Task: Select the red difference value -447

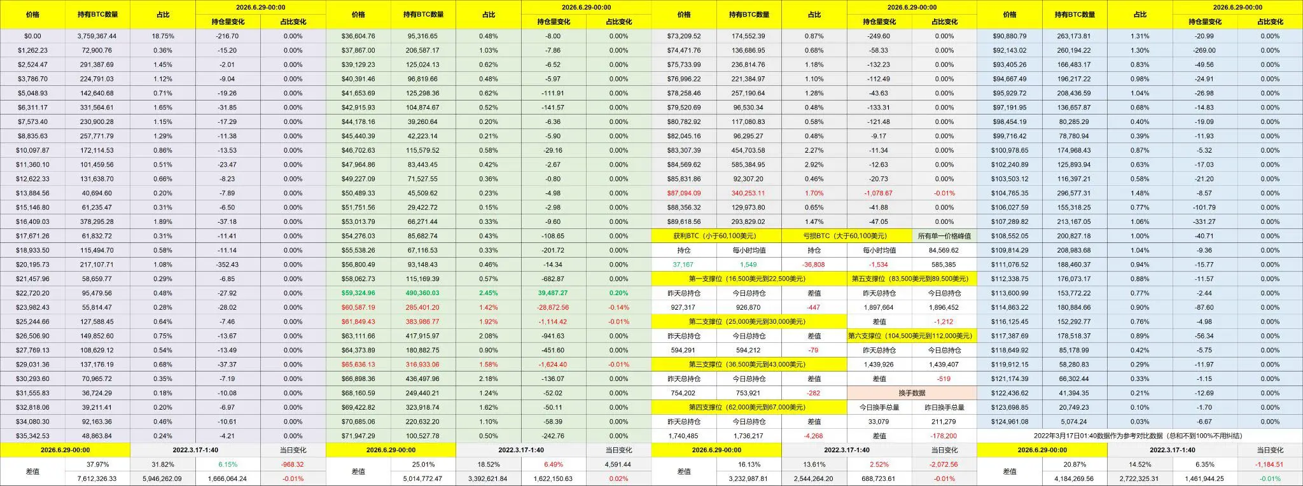Action: click(x=814, y=307)
